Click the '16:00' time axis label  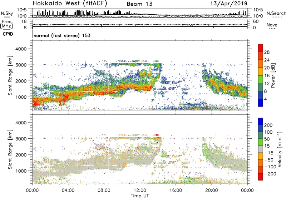(x=176, y=190)
